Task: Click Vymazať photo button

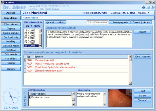Action: (x=142, y=100)
